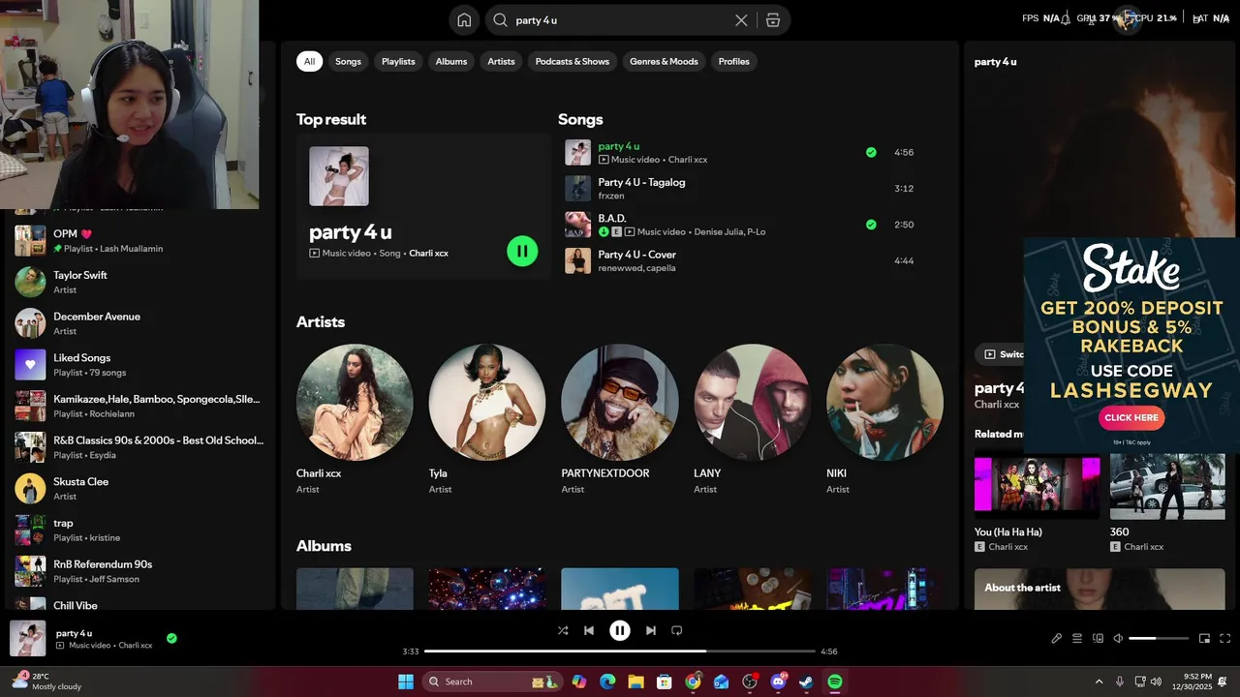Open the miniplayer icon
This screenshot has width=1240, height=697.
pyautogui.click(x=1204, y=638)
